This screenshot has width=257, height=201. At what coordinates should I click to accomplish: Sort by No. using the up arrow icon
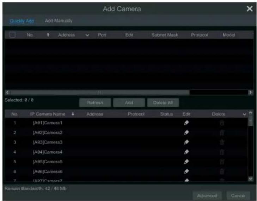(x=48, y=35)
